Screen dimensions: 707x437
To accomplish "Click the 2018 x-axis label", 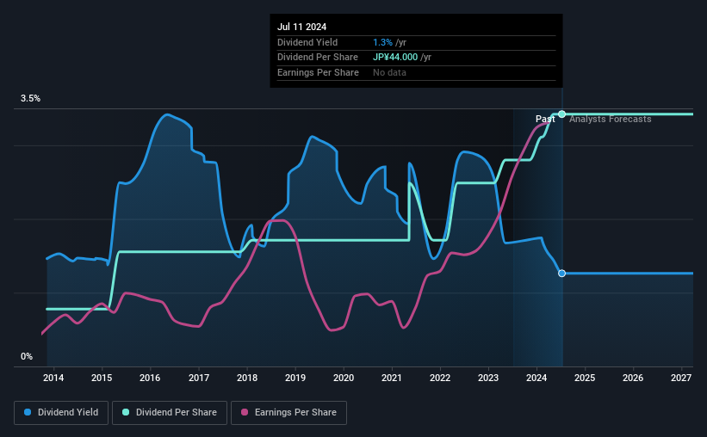I will point(247,378).
